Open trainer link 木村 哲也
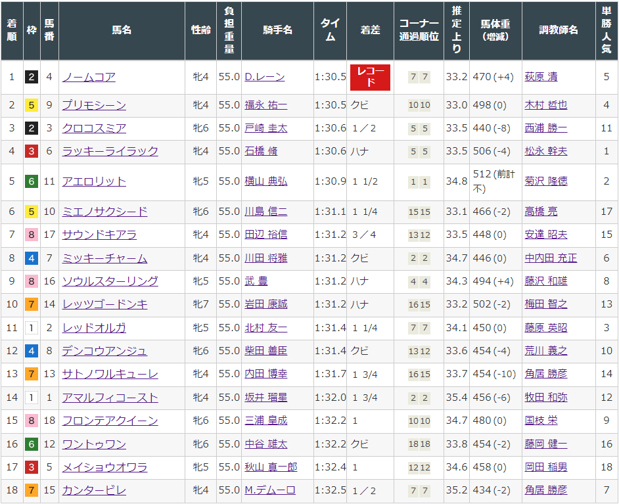The image size is (619, 504). point(545,105)
